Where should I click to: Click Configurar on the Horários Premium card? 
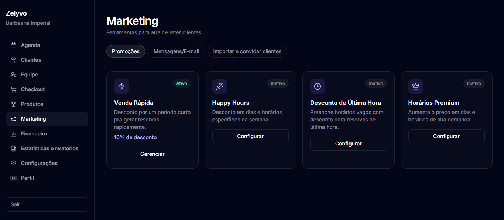coord(446,136)
